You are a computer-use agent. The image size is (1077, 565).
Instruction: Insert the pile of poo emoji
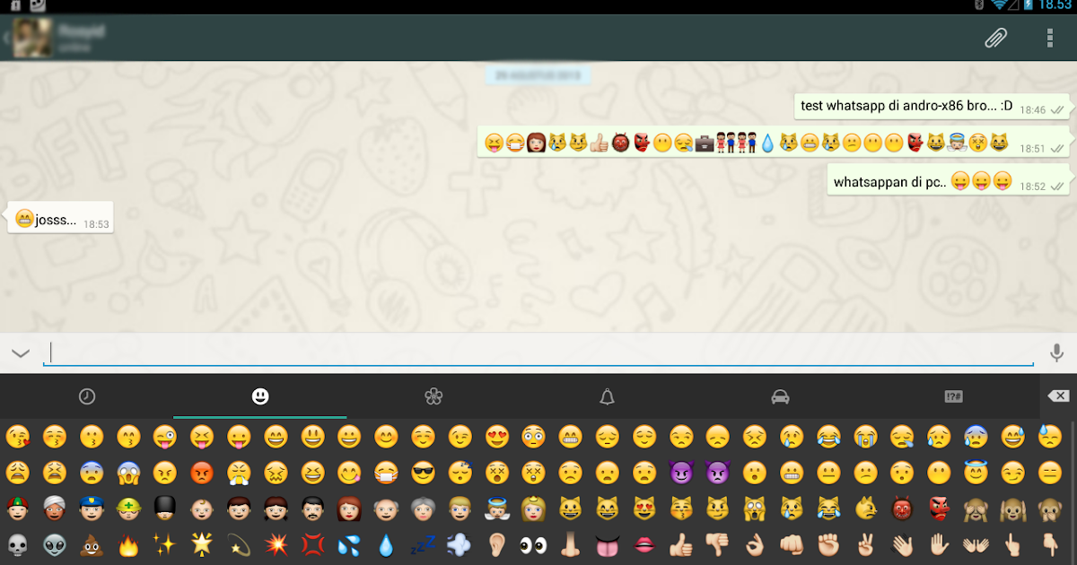(91, 543)
